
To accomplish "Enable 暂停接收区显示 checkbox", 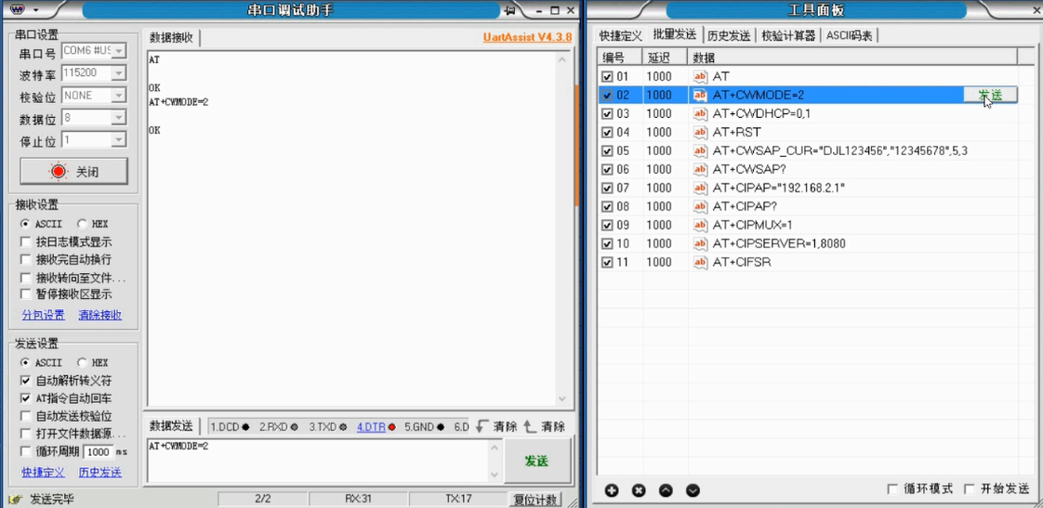I will tap(26, 293).
